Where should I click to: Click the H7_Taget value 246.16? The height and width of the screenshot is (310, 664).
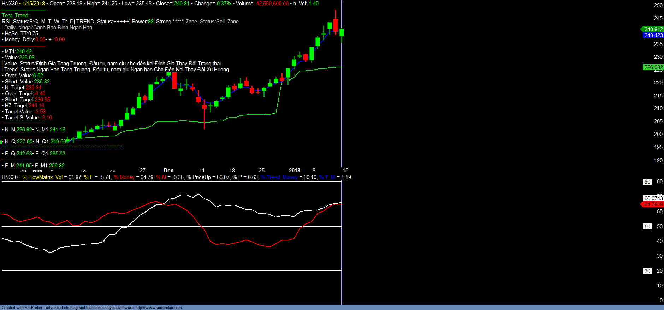pyautogui.click(x=36, y=106)
